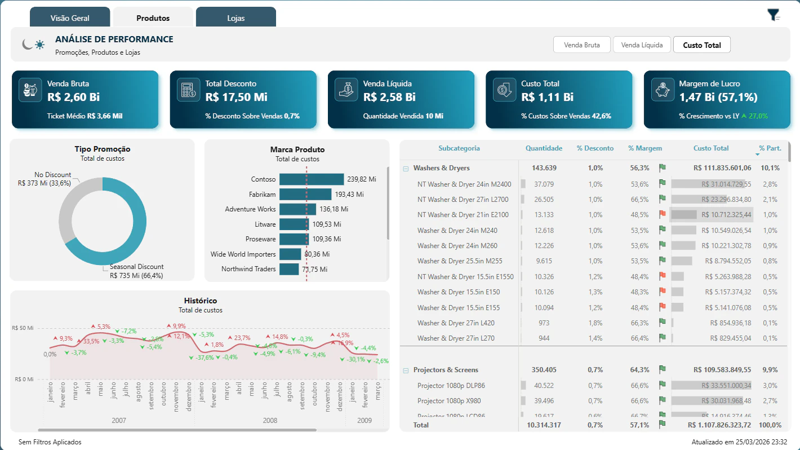The height and width of the screenshot is (450, 800).
Task: Select the Wide World Importers bar
Action: 290,254
